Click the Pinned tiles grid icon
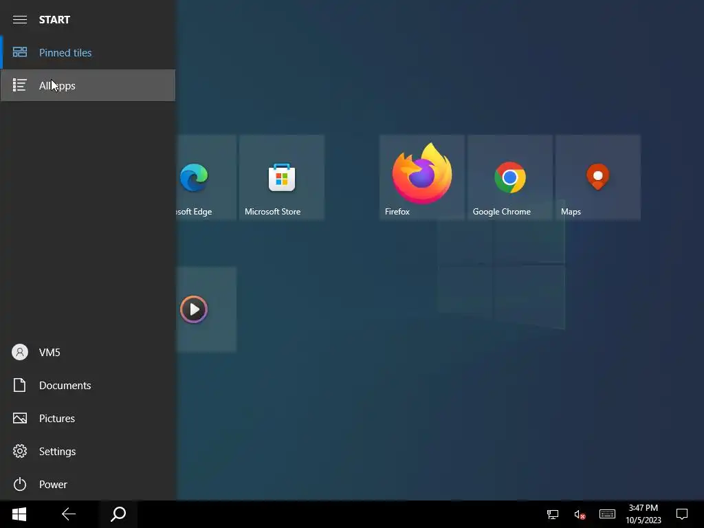The width and height of the screenshot is (704, 528). [x=20, y=52]
